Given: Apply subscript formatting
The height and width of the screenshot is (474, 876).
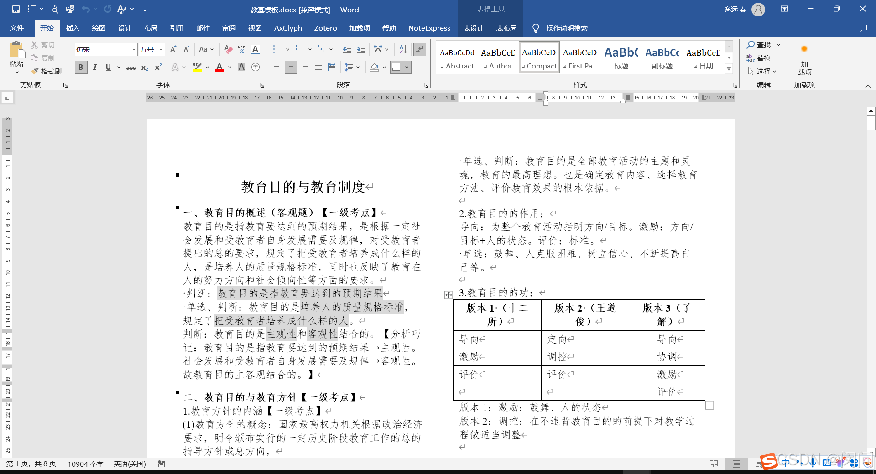Looking at the screenshot, I should pos(144,68).
